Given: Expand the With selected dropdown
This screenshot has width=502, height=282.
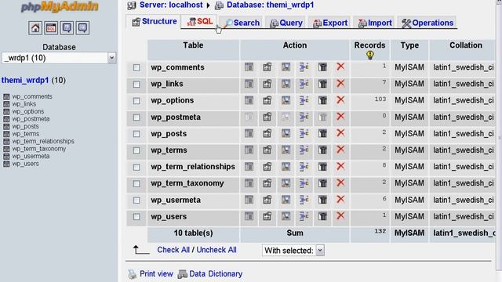Looking at the screenshot, I should tap(293, 251).
